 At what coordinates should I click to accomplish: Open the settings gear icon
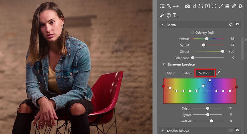coord(241,6)
